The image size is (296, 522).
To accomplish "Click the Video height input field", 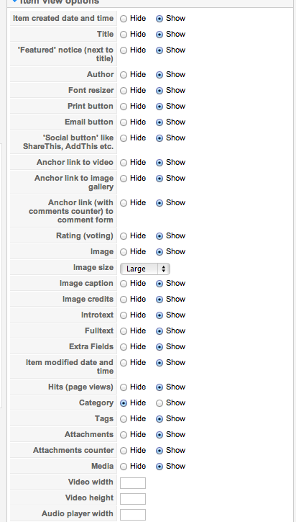I will coord(133,499).
